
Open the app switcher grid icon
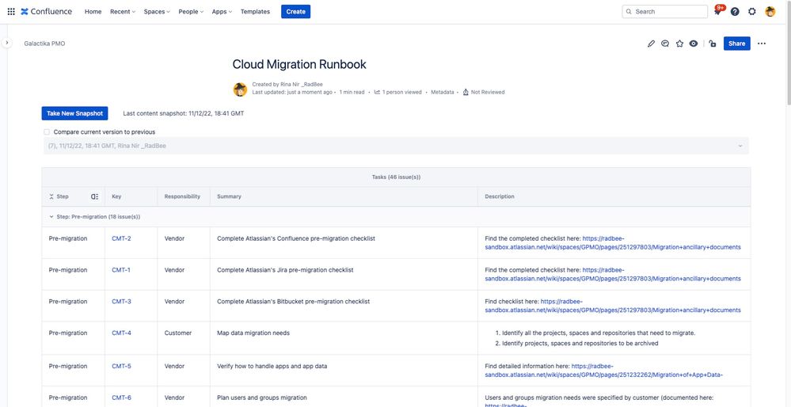[x=11, y=11]
